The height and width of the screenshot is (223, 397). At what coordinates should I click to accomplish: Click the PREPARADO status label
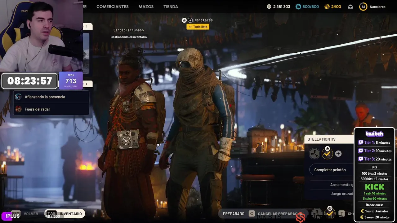pyautogui.click(x=234, y=214)
